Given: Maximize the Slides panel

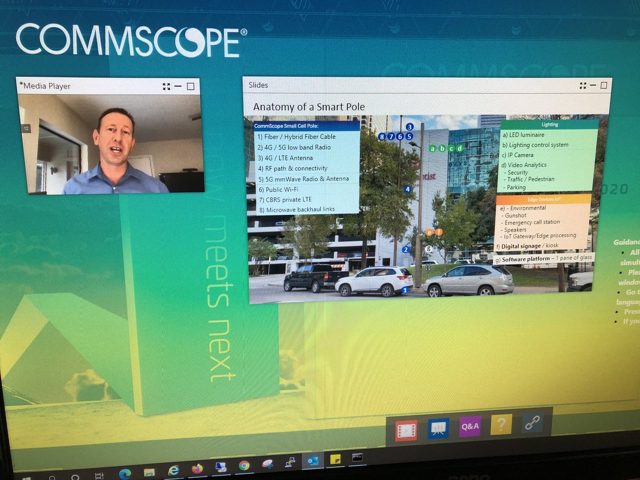Looking at the screenshot, I should 604,85.
